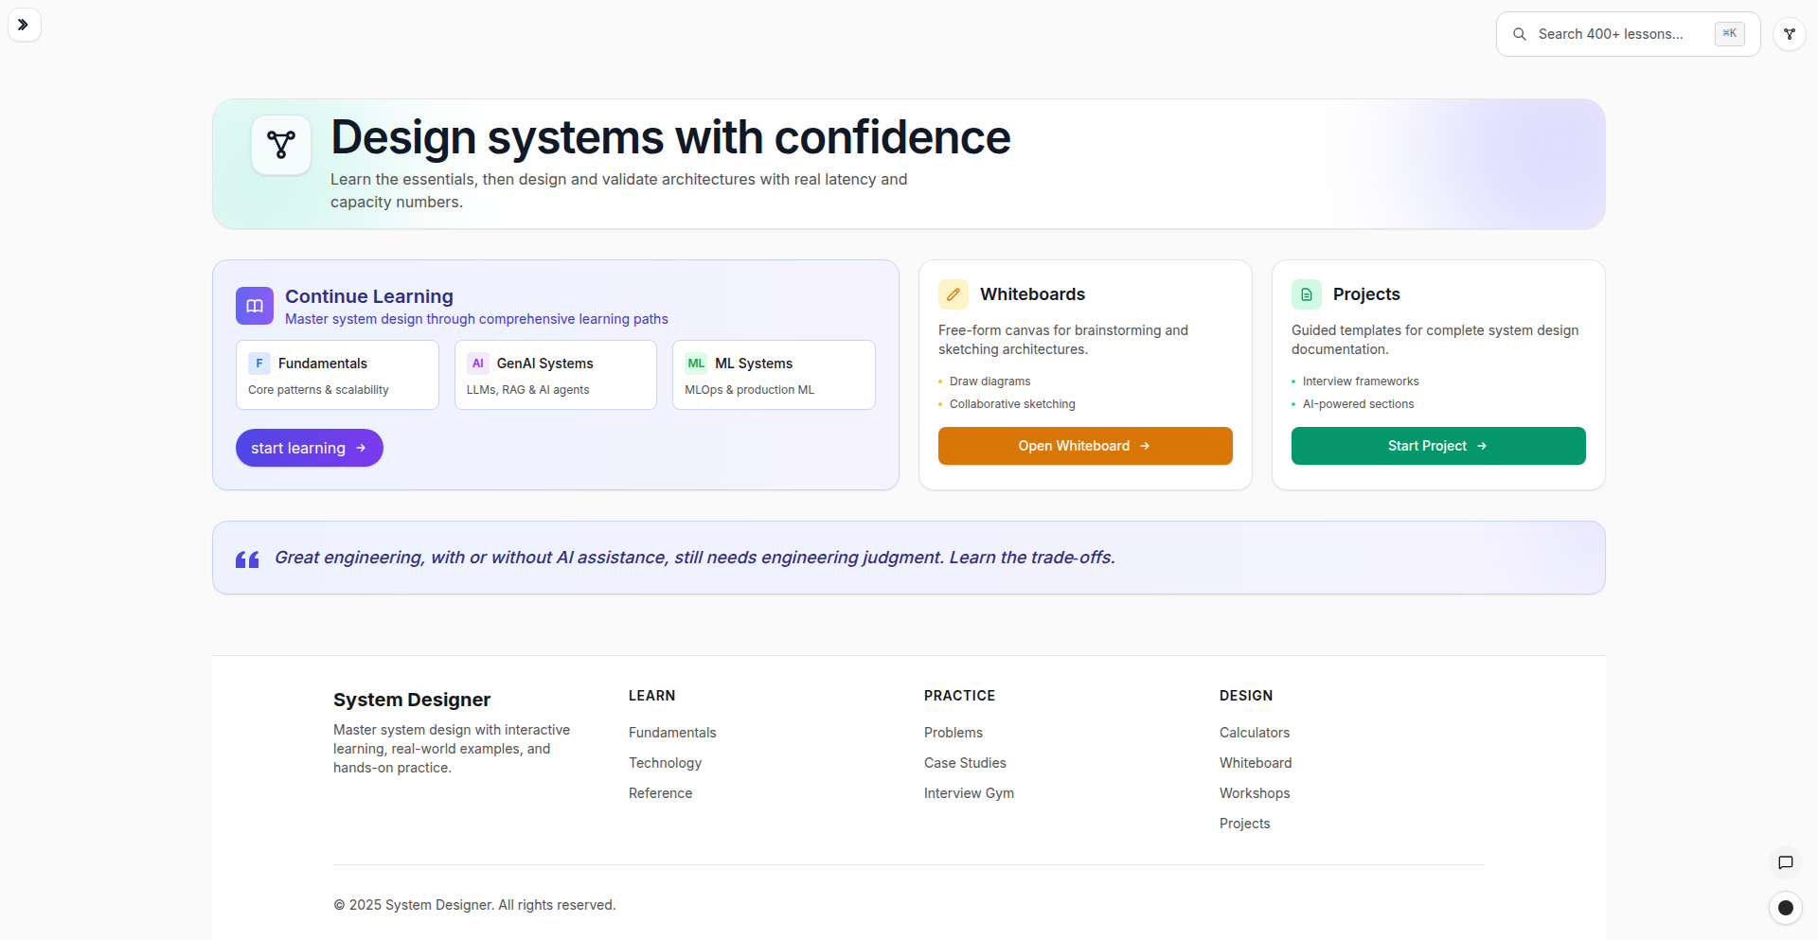This screenshot has height=940, width=1818.
Task: Open the Fundamentals learning path card
Action: 337,375
